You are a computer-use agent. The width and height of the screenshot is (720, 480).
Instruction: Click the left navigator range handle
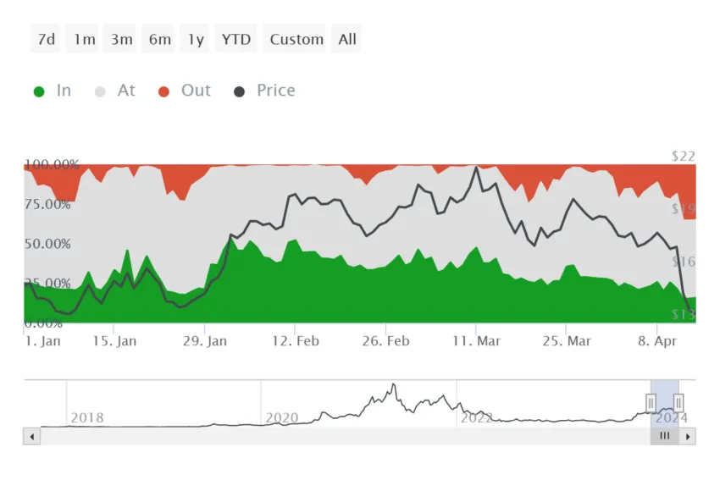click(x=651, y=403)
